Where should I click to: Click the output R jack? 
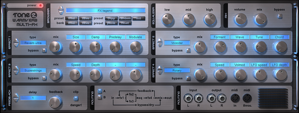pyautogui.click(x=222, y=99)
